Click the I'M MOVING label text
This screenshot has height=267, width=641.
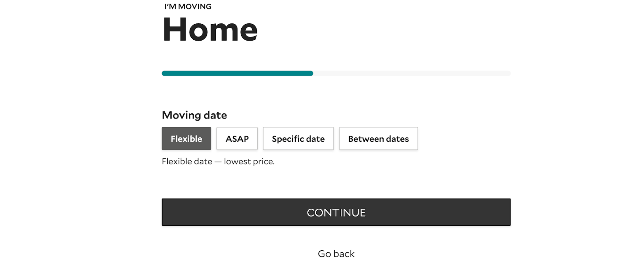(188, 7)
